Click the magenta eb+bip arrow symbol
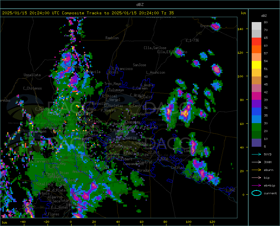This screenshot has width=280, height=226. coord(256,185)
